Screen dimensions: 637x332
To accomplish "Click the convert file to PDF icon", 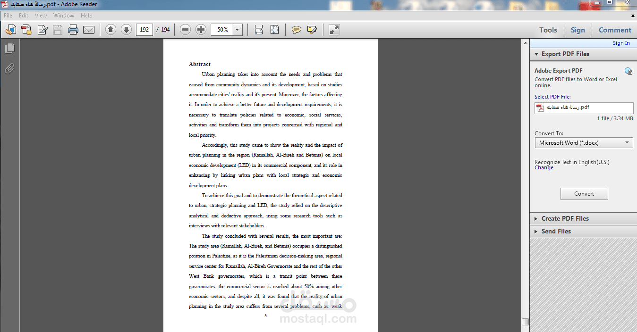I will point(26,30).
